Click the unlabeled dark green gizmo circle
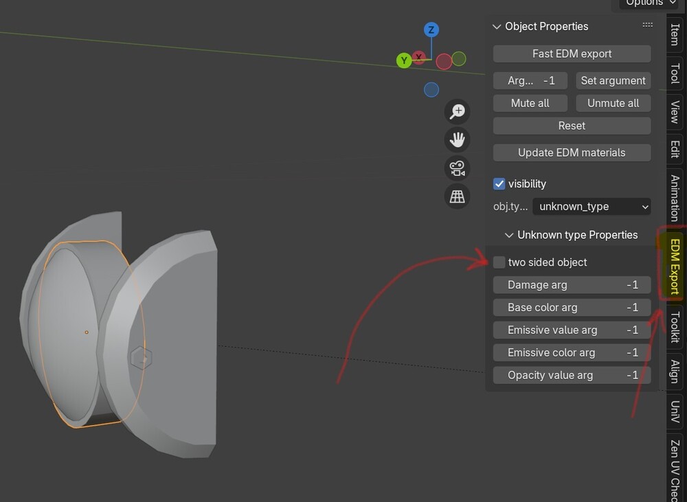The width and height of the screenshot is (687, 502). (x=459, y=58)
